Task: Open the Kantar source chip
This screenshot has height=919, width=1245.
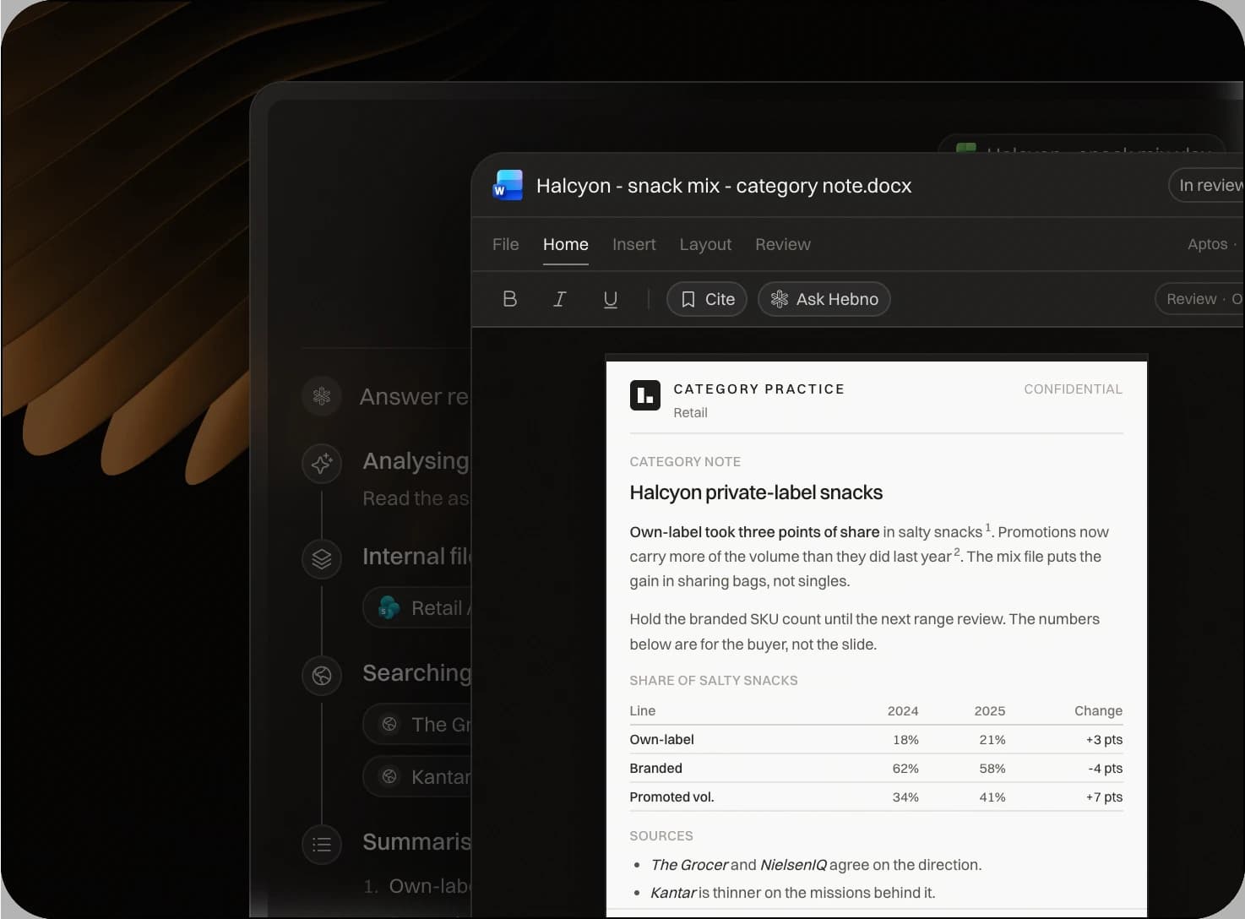Action: pos(418,776)
